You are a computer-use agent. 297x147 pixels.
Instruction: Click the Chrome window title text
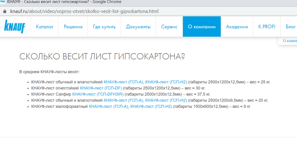[x=64, y=2]
